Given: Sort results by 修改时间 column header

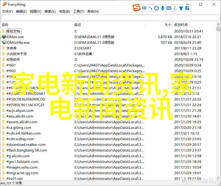Looking at the screenshot, I should pos(181,25).
